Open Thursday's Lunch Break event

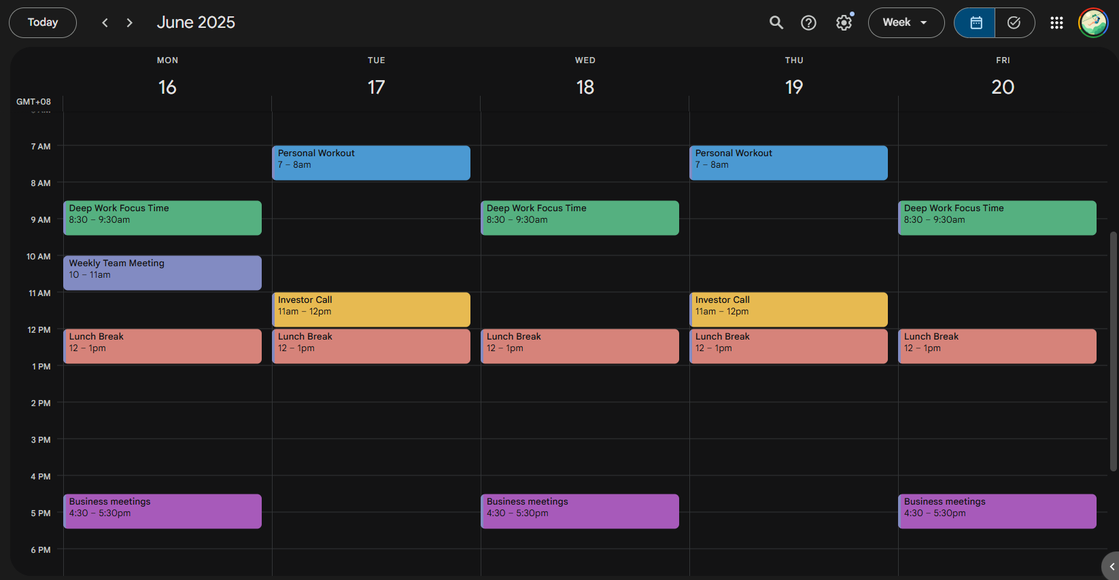coord(789,346)
